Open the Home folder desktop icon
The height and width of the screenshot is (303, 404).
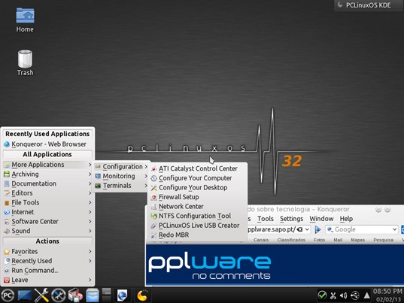tap(25, 20)
